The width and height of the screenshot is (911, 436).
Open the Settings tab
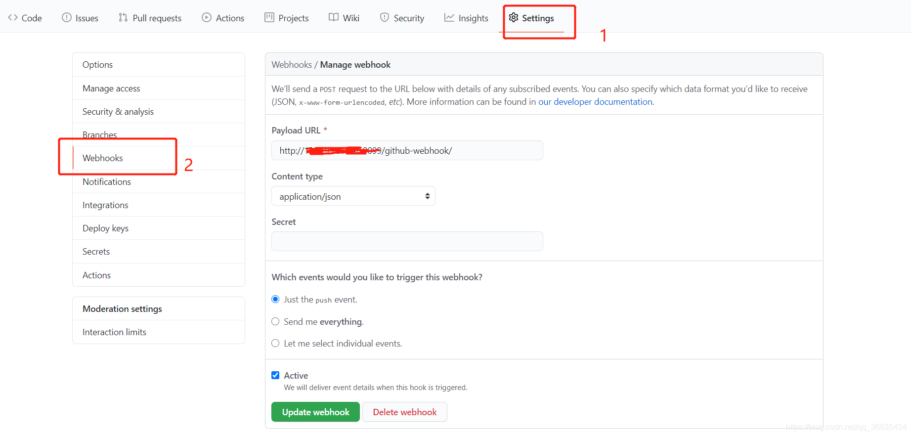point(531,18)
